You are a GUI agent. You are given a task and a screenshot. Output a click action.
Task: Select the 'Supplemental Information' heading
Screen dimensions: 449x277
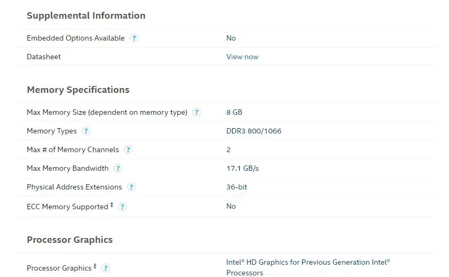click(86, 15)
